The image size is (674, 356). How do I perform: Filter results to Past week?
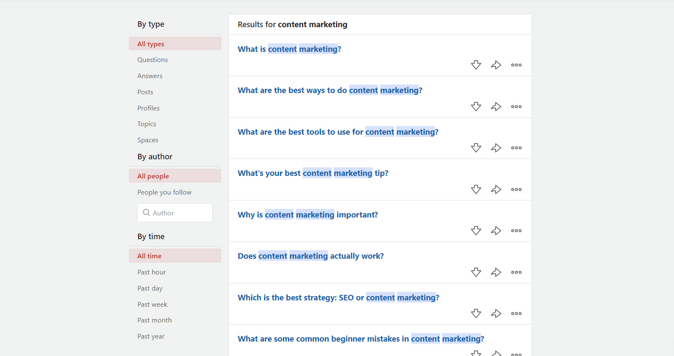click(x=152, y=305)
